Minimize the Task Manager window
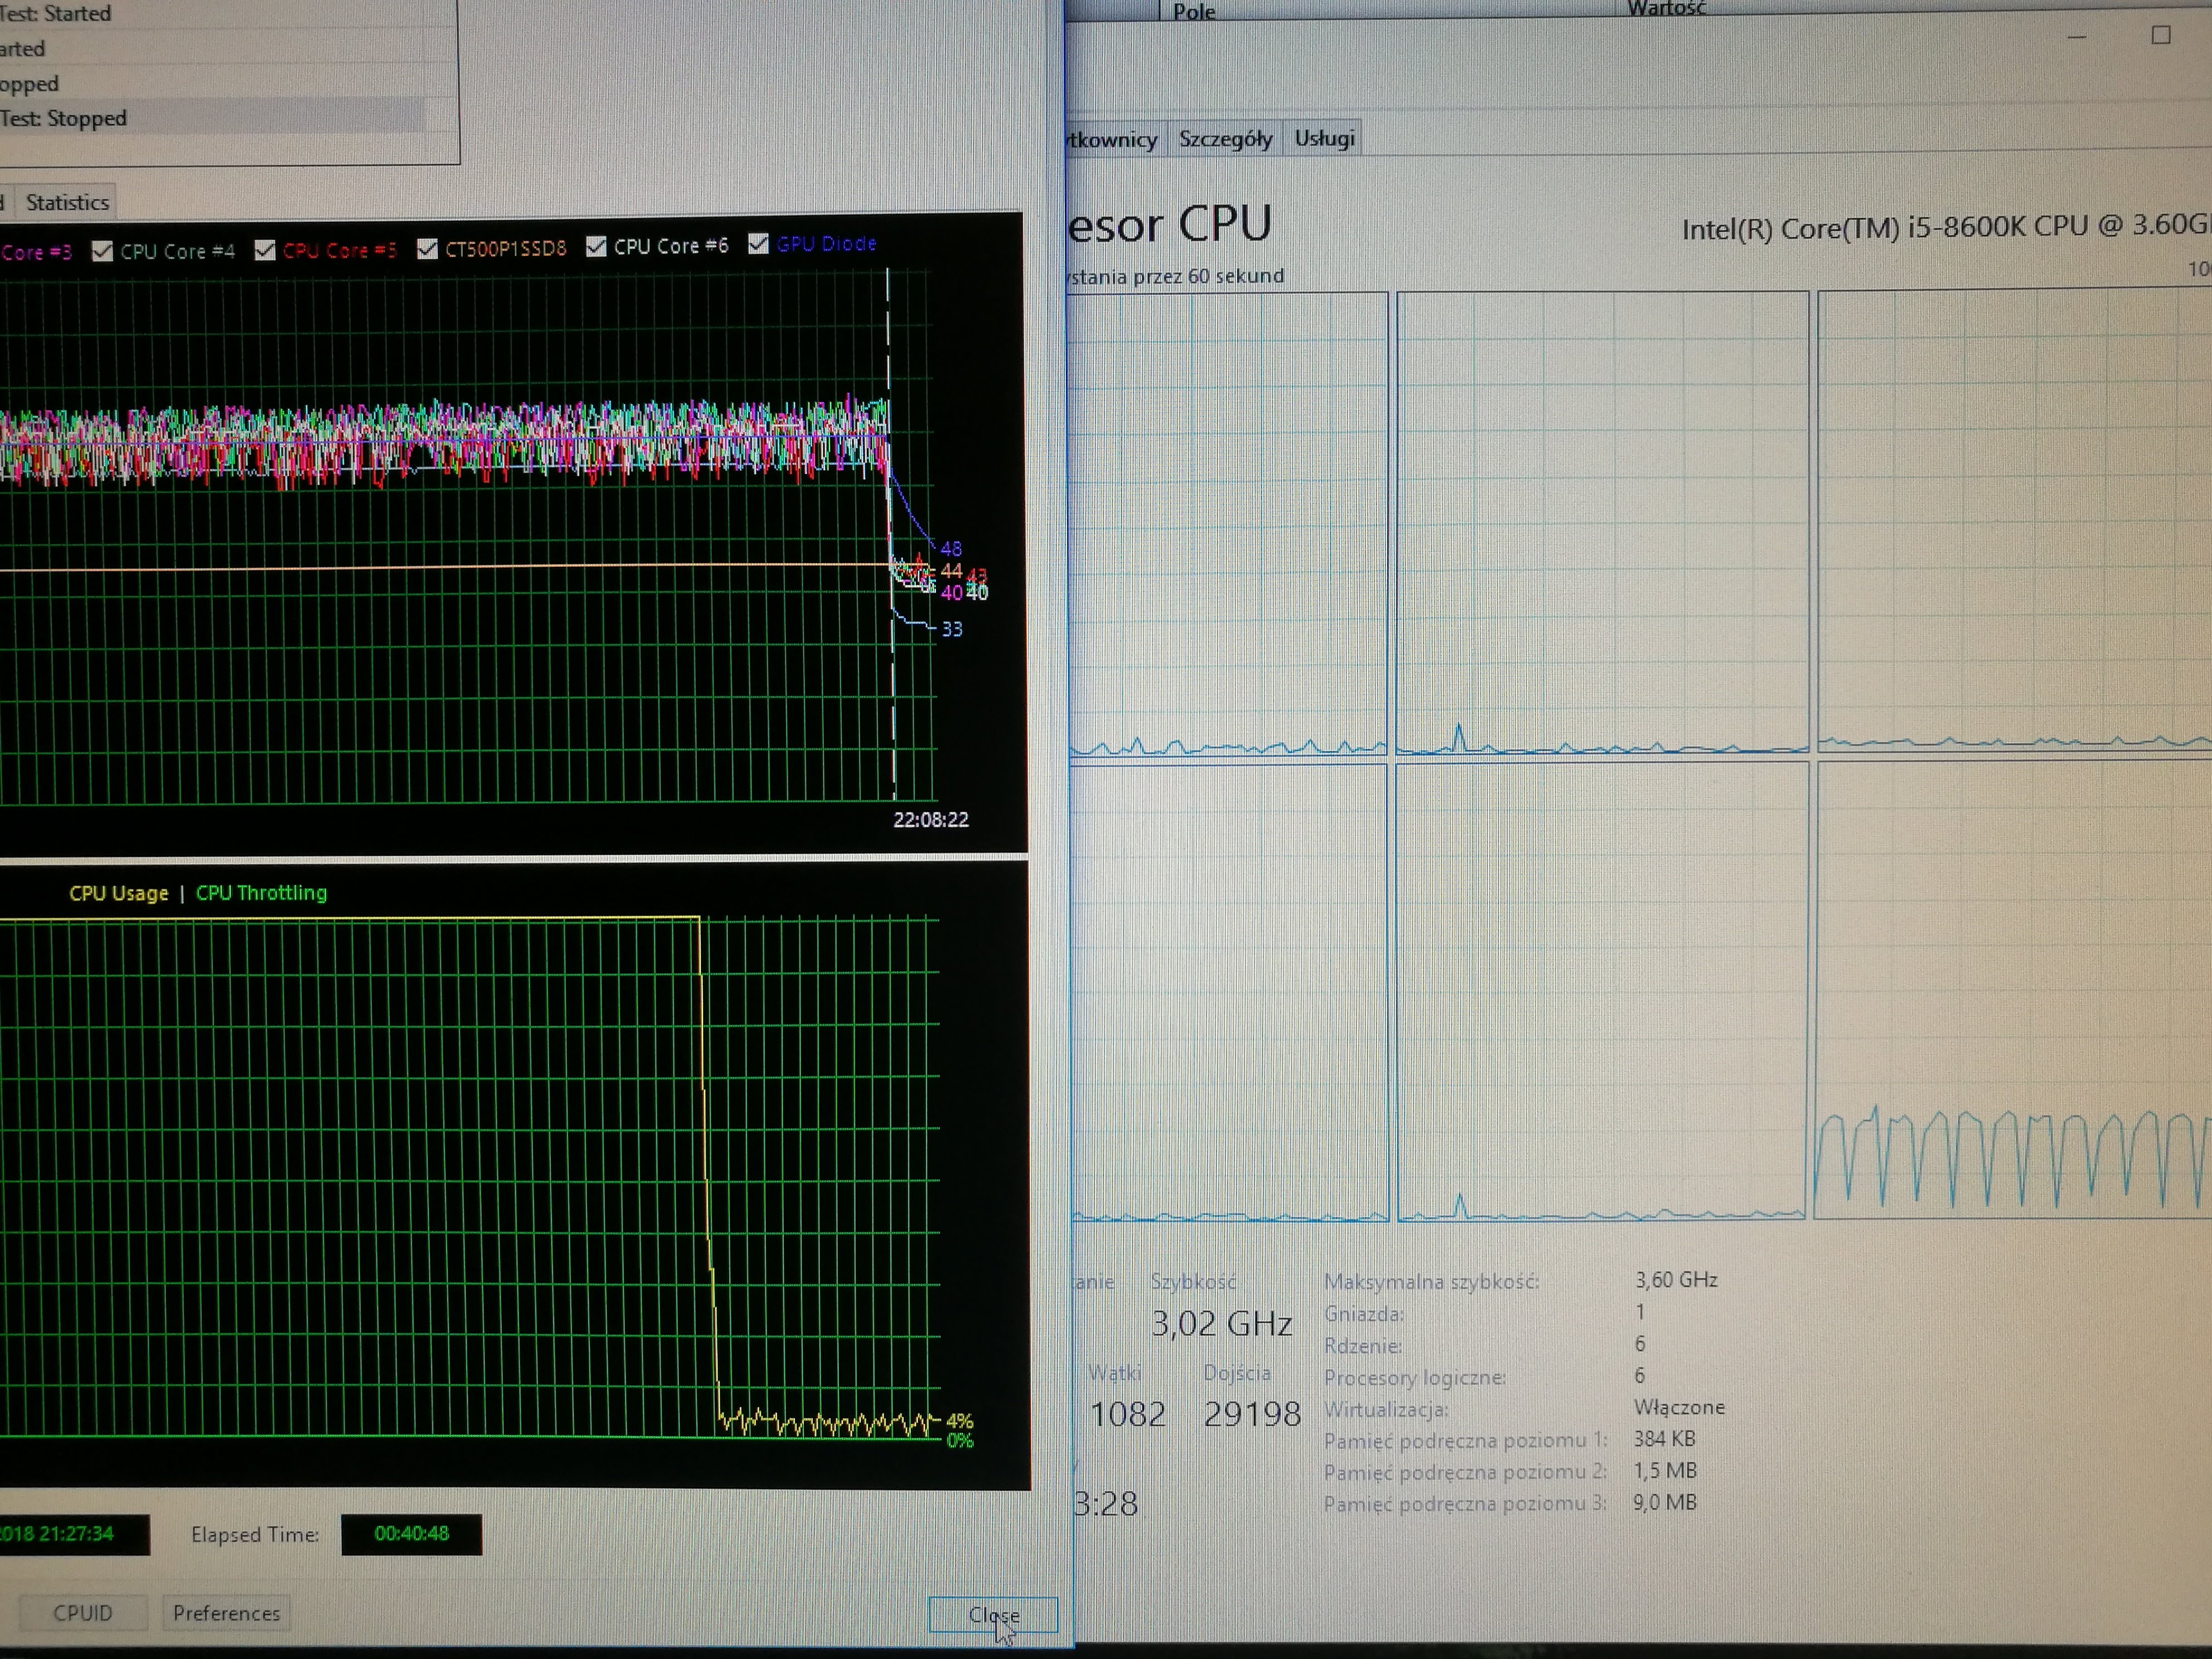 tap(2077, 36)
